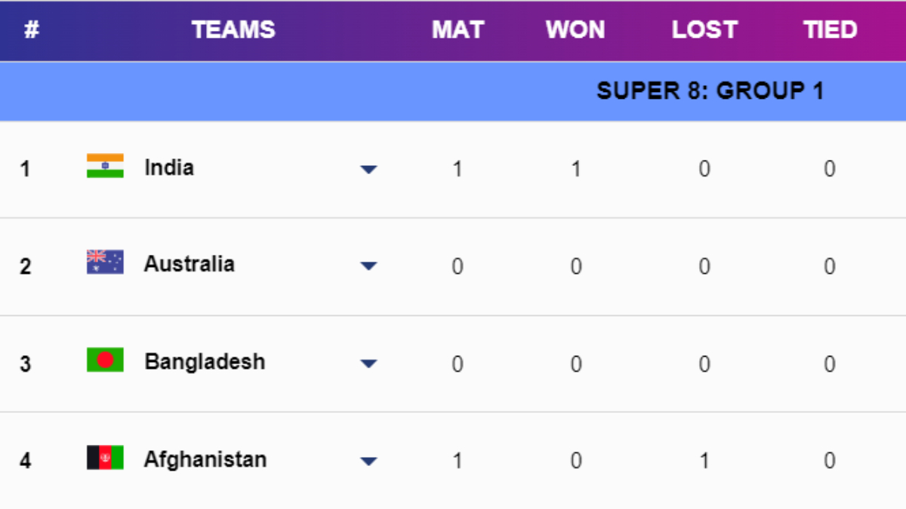Expand Bangladesh team details arrow

click(368, 363)
